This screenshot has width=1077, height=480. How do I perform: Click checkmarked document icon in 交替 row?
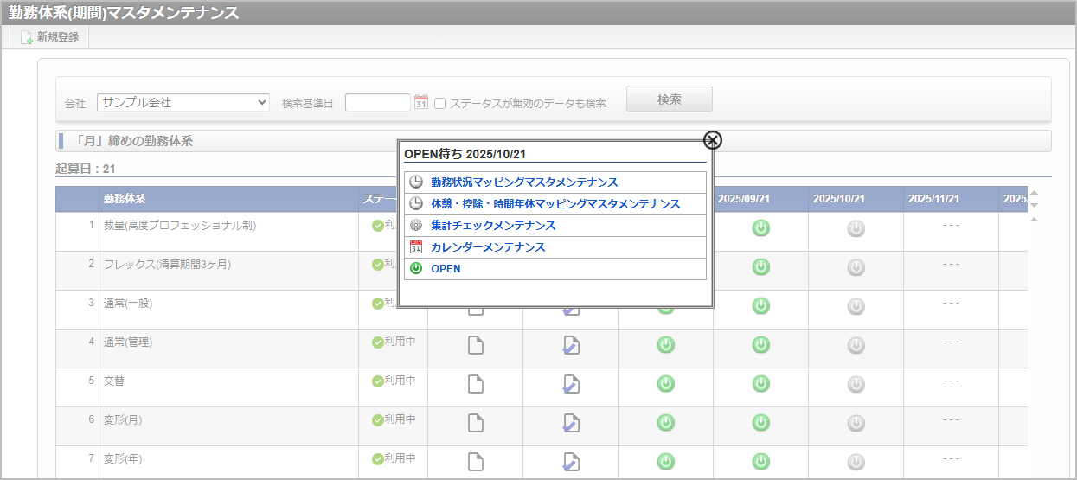click(x=570, y=384)
